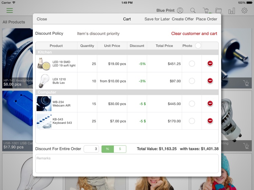This screenshot has height=190, width=254.
Task: Open the bar chart reports icon
Action: pos(232,11)
